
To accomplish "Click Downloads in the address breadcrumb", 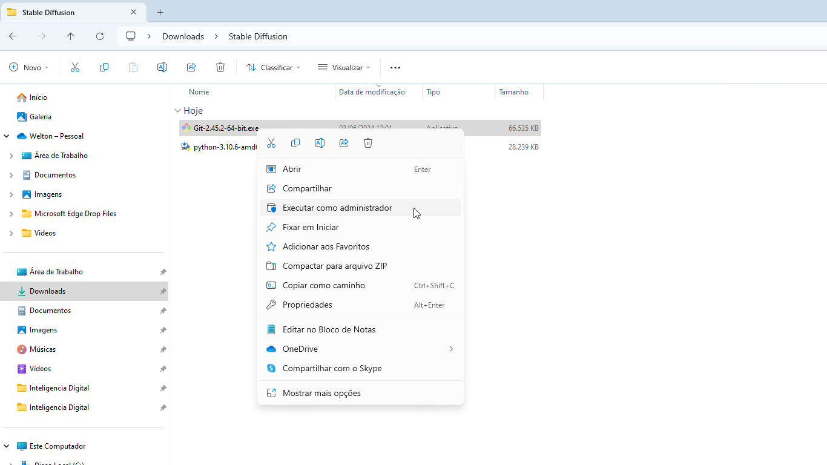I will click(183, 36).
